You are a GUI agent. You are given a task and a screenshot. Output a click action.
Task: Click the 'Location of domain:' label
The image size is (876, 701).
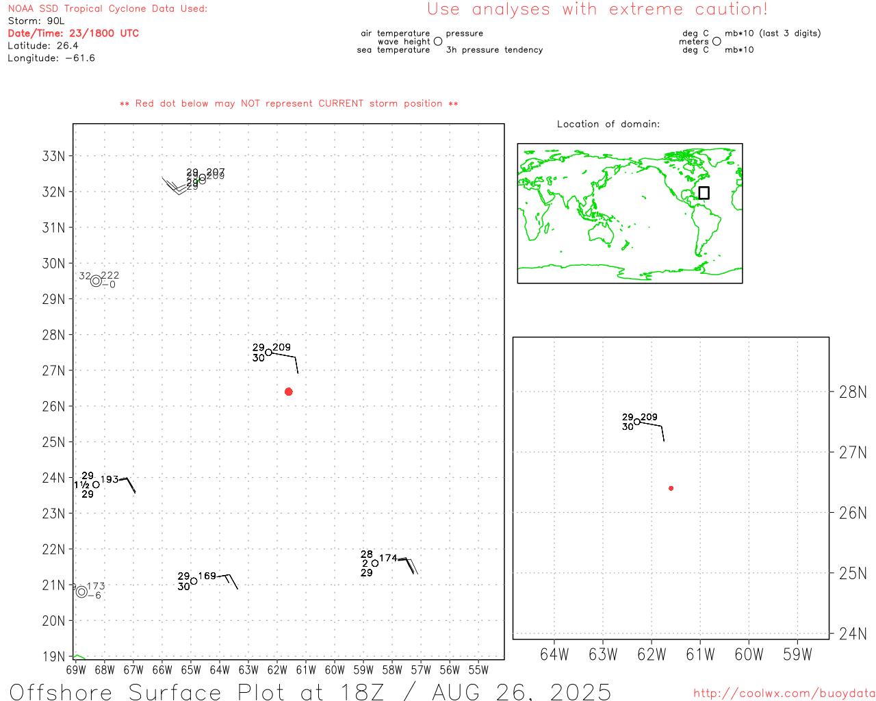click(x=608, y=124)
